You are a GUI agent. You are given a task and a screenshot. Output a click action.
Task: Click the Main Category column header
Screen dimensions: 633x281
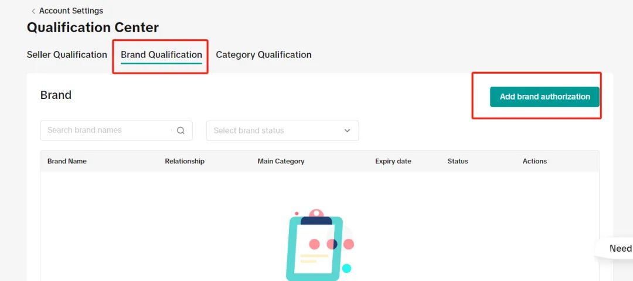point(281,161)
